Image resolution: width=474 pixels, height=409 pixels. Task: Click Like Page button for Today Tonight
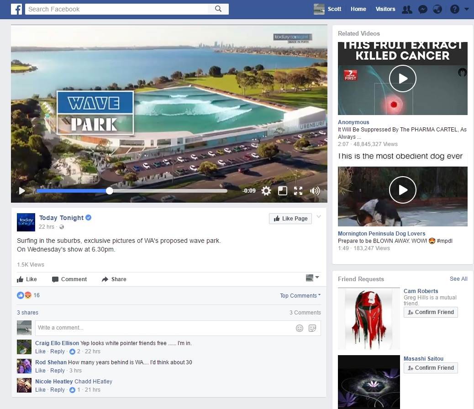point(290,219)
